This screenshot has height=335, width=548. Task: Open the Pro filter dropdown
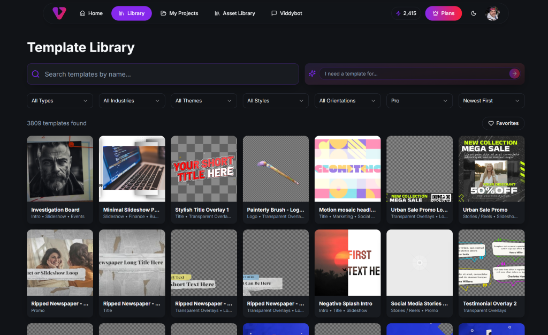420,101
